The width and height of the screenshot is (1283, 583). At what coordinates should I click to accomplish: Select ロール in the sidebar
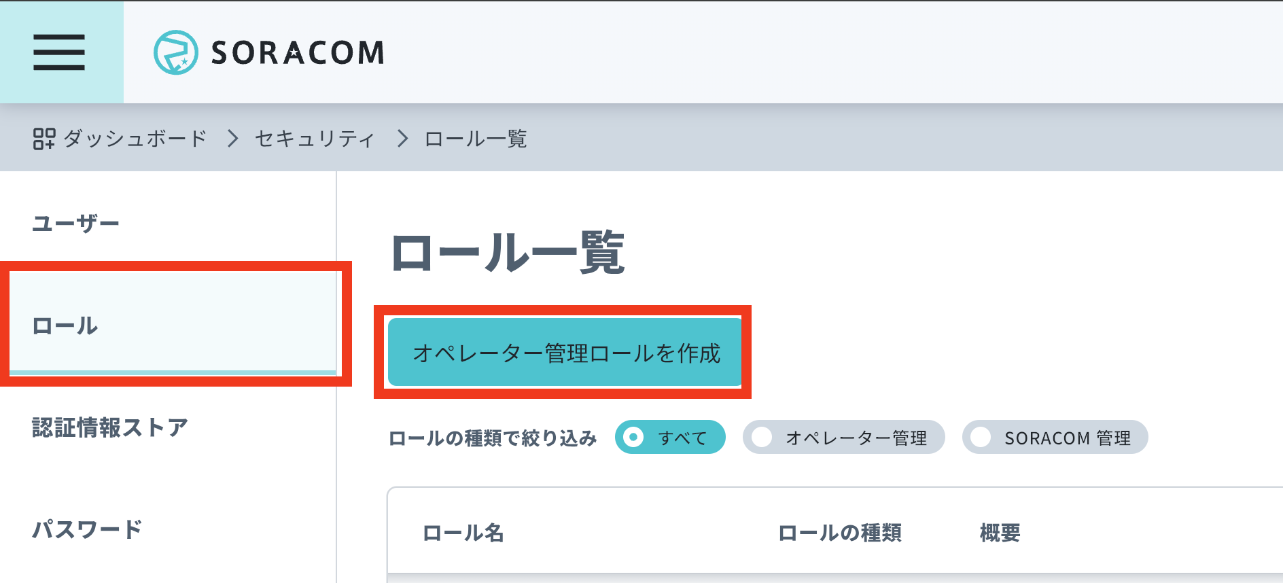click(66, 325)
